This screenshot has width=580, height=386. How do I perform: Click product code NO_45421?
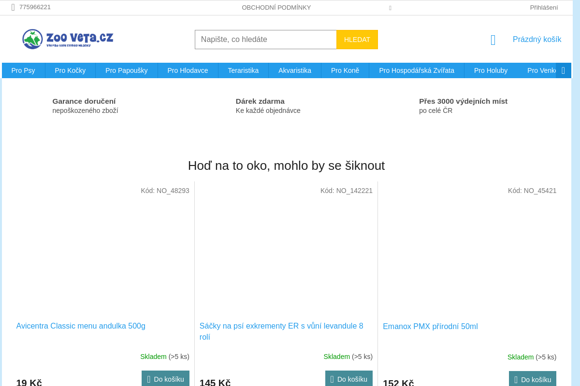click(x=532, y=191)
